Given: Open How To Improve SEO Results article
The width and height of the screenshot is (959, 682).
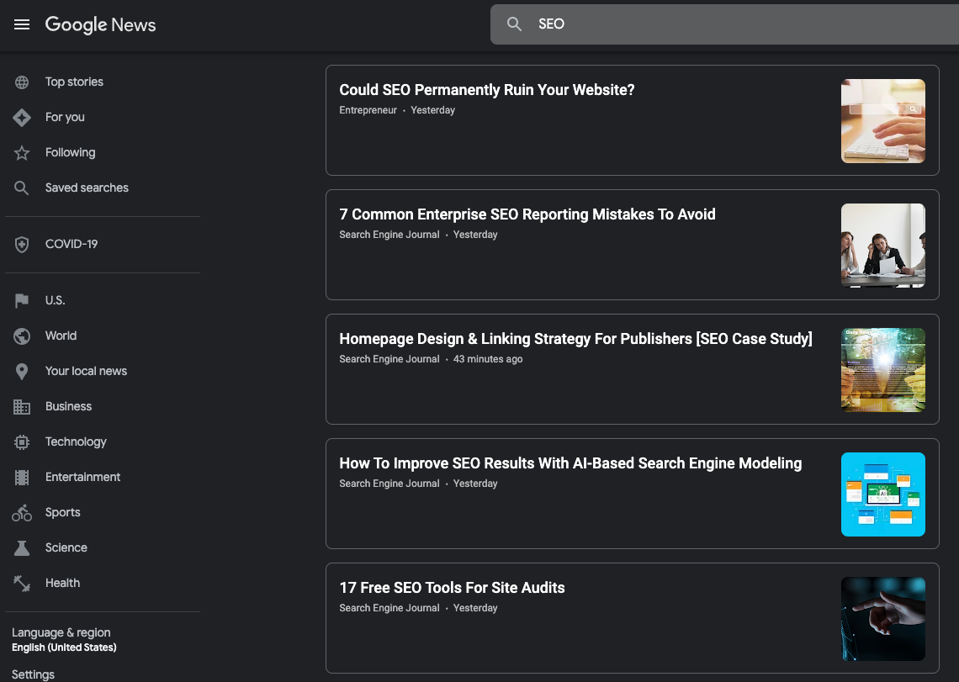Looking at the screenshot, I should [570, 463].
